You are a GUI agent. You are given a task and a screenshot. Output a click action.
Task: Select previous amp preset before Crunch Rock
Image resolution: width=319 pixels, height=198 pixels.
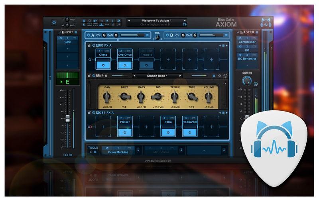pyautogui.click(x=134, y=76)
